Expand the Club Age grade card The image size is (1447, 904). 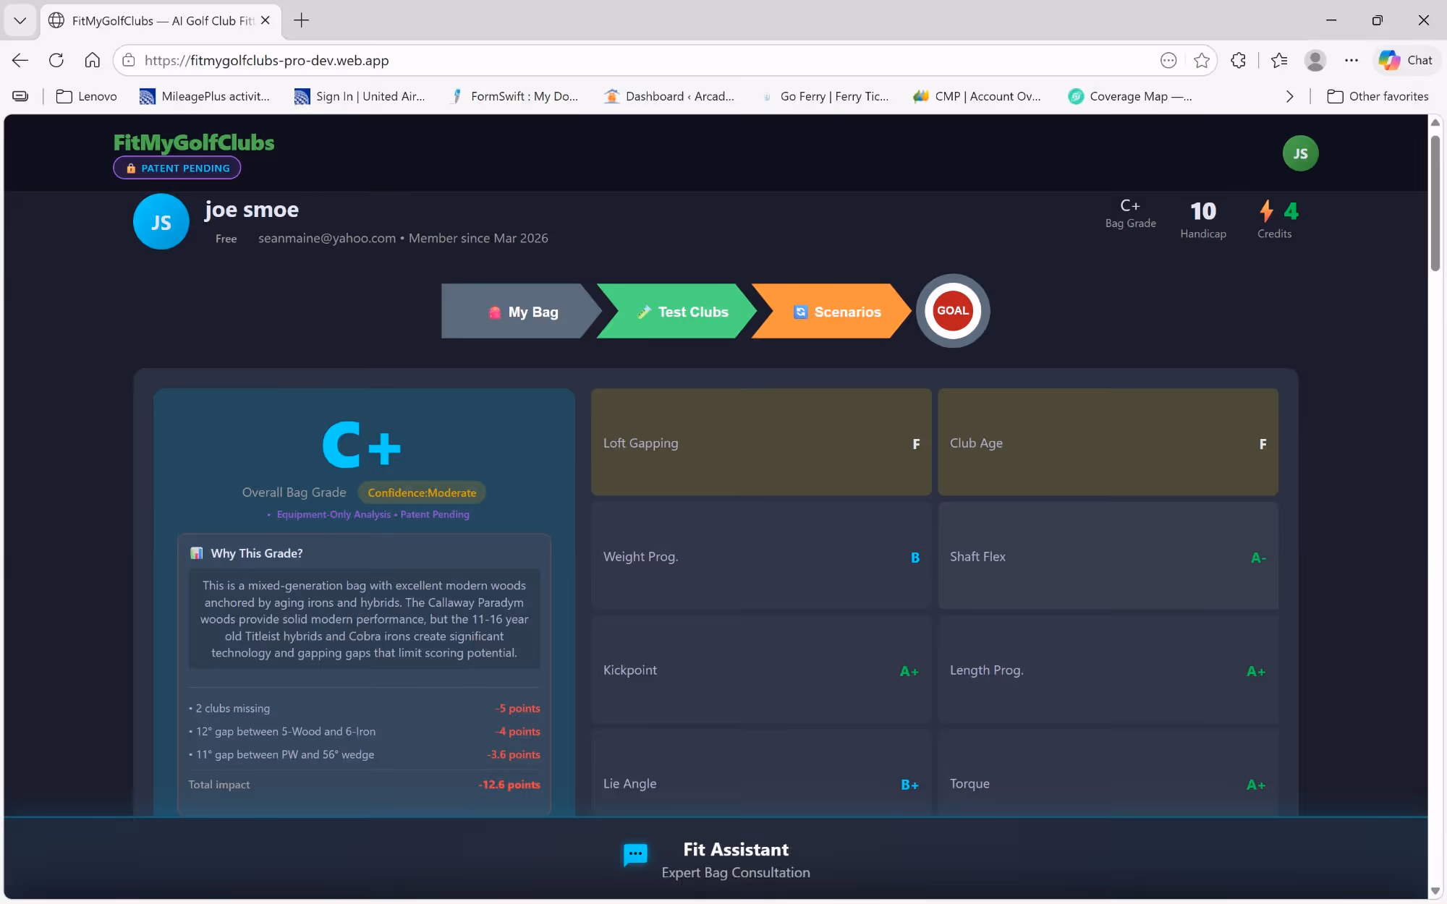1107,443
